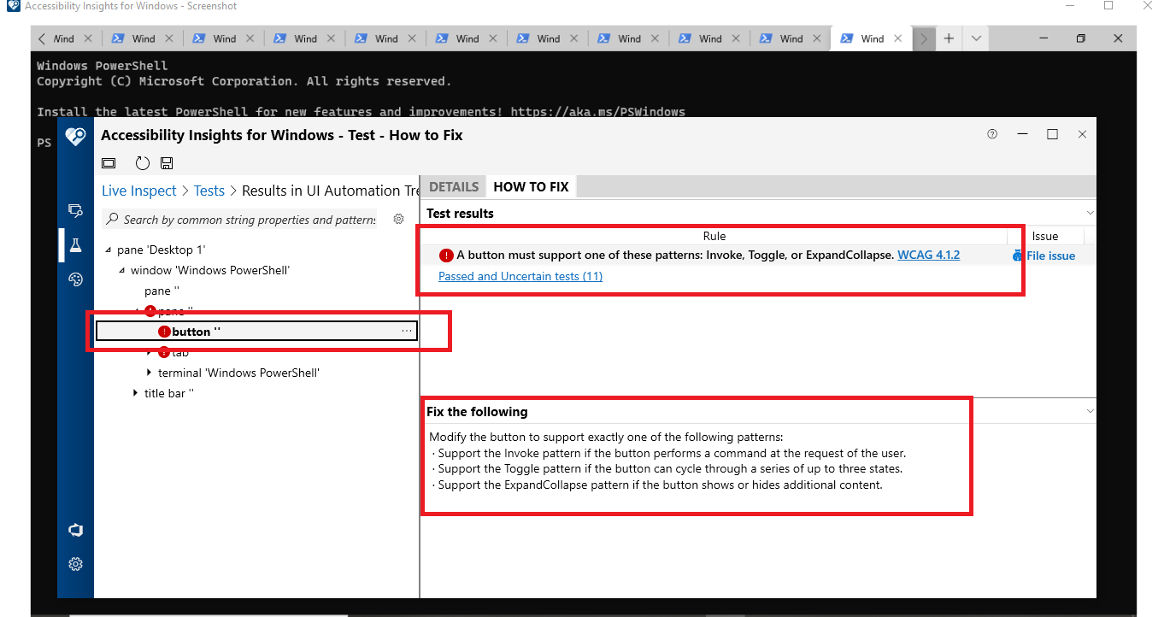Viewport: 1164px width, 617px height.
Task: Open help question mark icon in title bar
Action: (x=992, y=134)
